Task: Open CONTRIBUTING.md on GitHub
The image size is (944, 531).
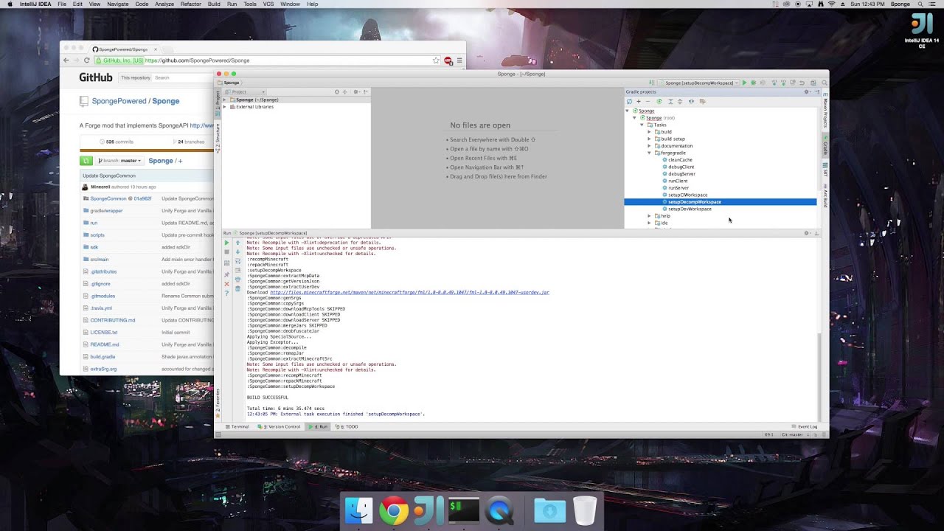Action: tap(113, 320)
